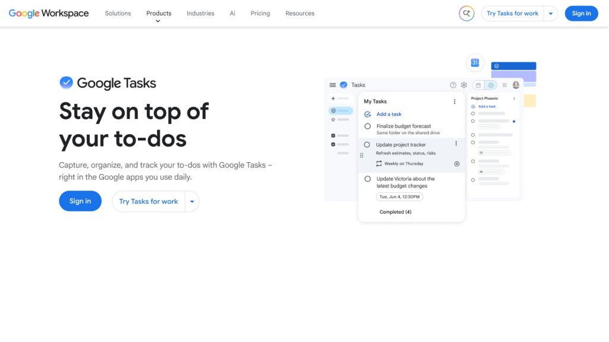Click the help question-mark icon in Tasks preview
The image size is (609, 342).
coord(453,85)
